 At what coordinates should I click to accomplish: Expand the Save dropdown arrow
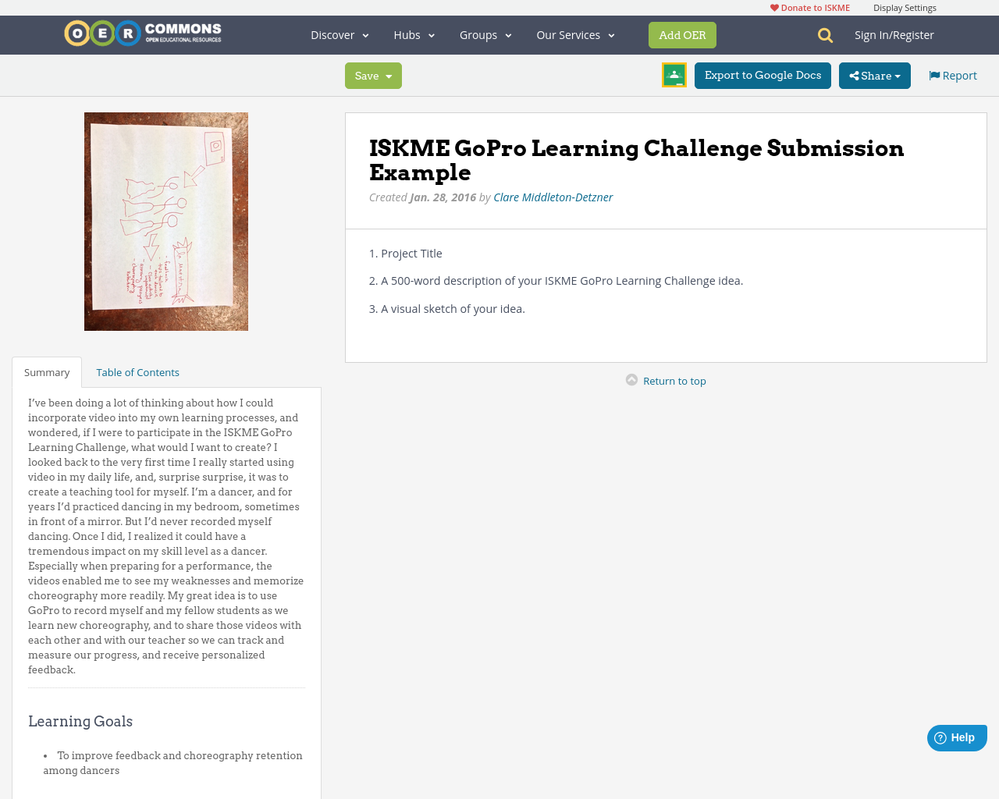coord(389,75)
